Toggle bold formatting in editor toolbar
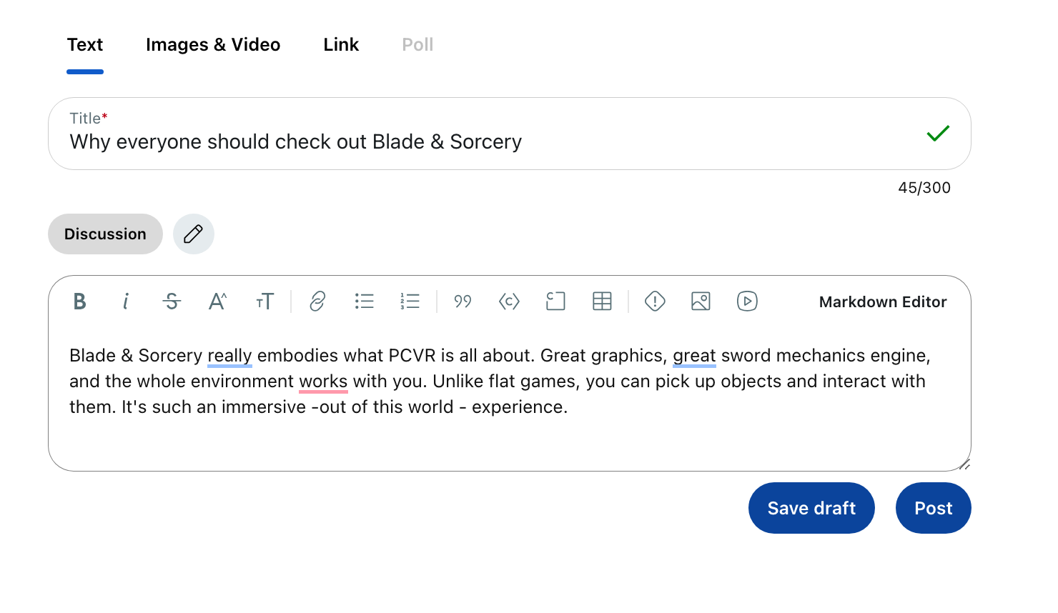Image resolution: width=1058 pixels, height=613 pixels. click(80, 301)
